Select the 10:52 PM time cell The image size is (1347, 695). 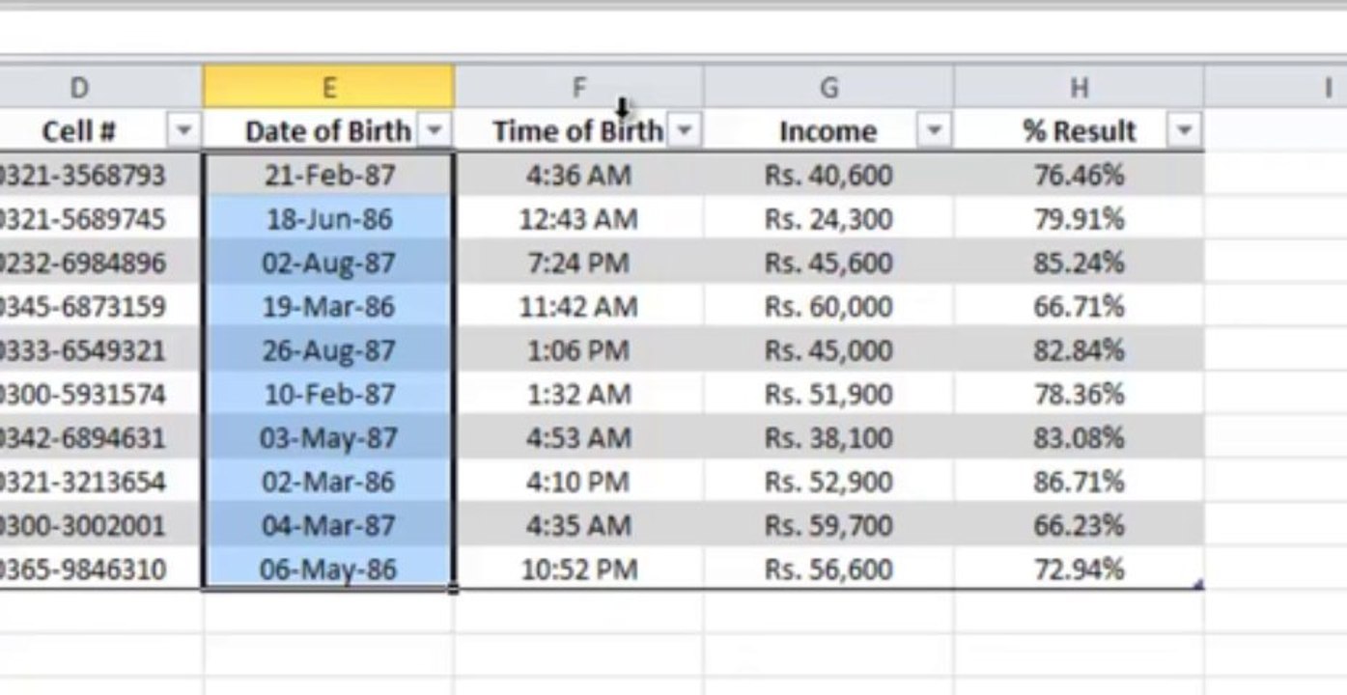(x=578, y=570)
